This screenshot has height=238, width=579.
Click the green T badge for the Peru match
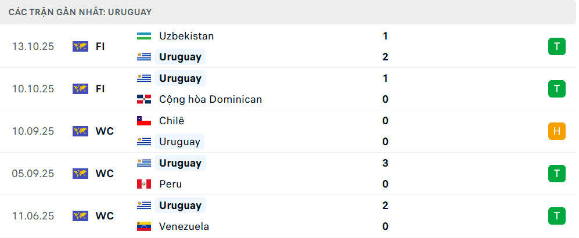(556, 174)
